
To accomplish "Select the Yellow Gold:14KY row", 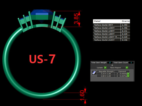I will point(112,31).
